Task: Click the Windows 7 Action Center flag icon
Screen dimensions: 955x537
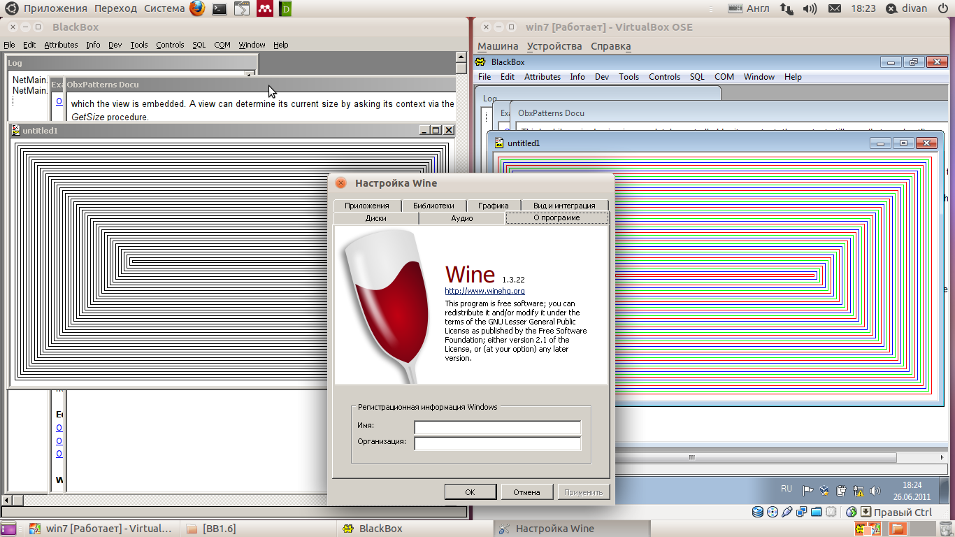Action: (807, 490)
